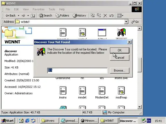Select the ModemDet file icon
Screen dimensions: 166x124
tap(102, 90)
